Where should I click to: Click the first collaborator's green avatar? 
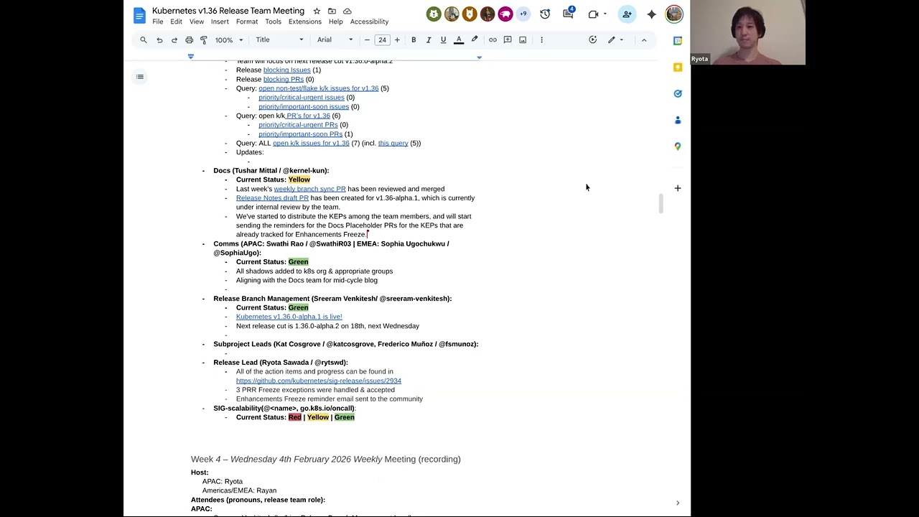coord(434,14)
